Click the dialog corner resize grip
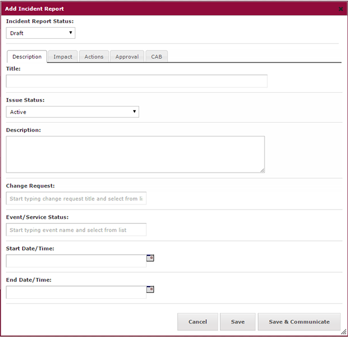 343,332
